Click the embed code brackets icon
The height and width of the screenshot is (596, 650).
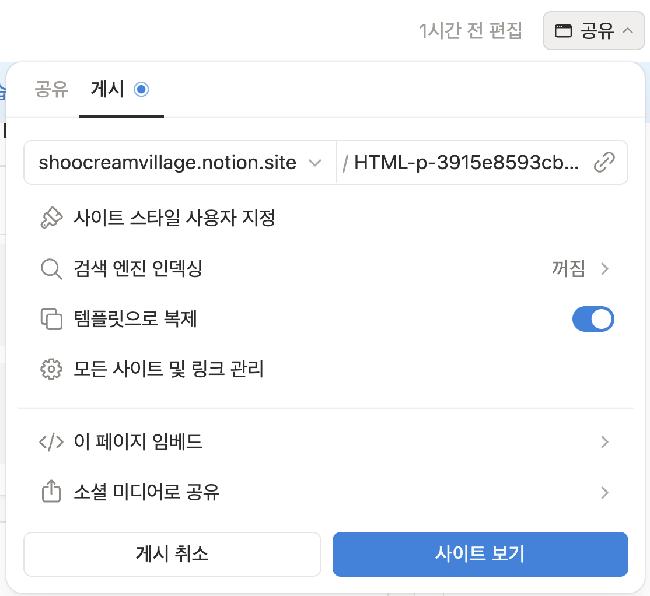coord(51,442)
